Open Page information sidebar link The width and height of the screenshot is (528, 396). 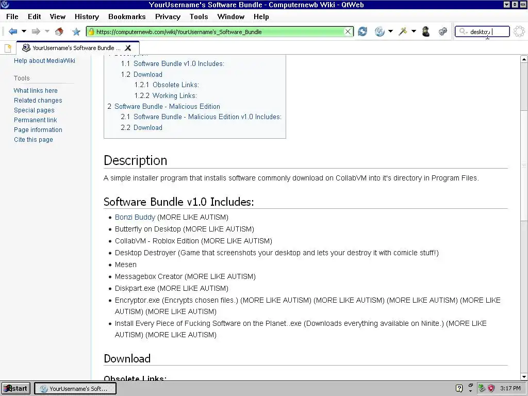click(x=38, y=129)
